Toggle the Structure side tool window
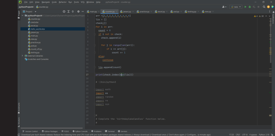The height and width of the screenshot is (136, 275). [x=19, y=122]
